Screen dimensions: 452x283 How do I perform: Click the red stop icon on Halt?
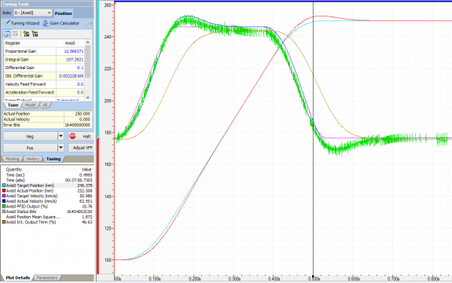tap(72, 136)
